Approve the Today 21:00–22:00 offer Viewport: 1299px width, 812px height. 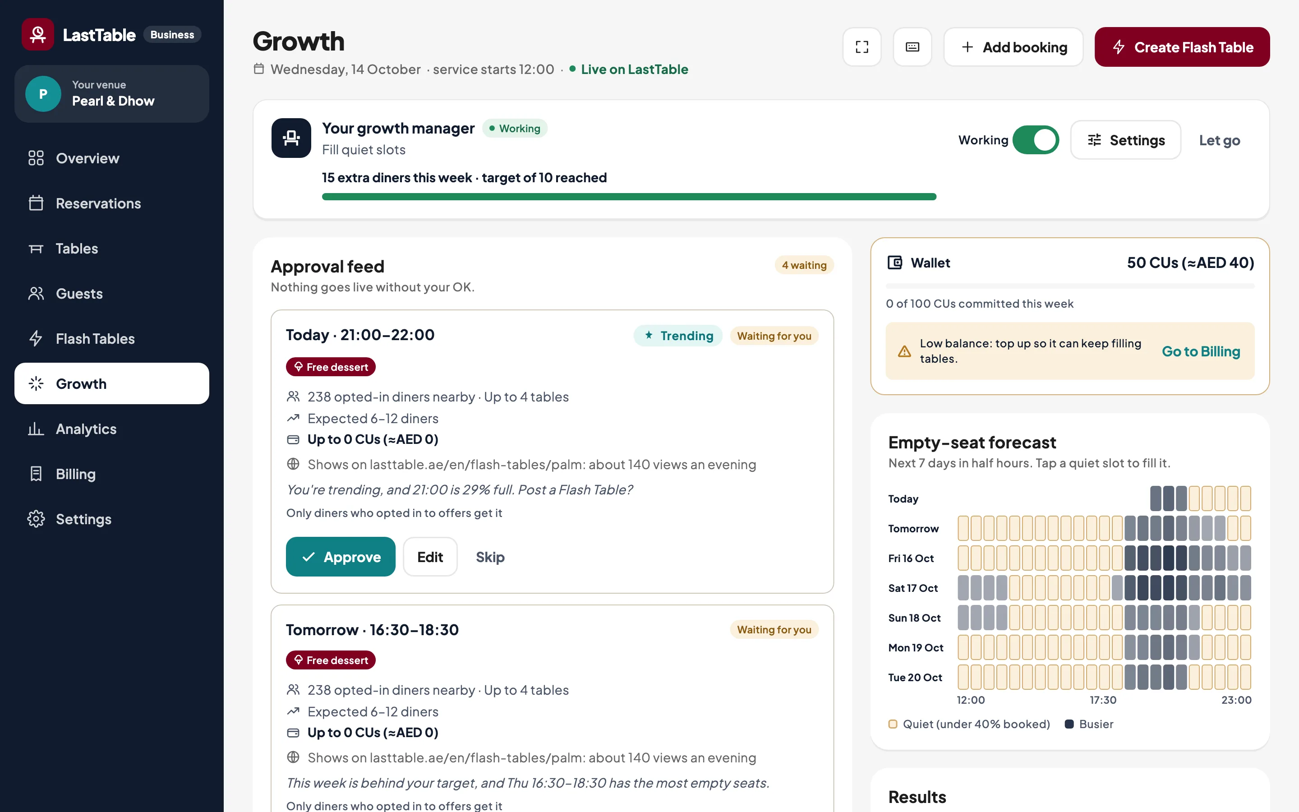click(341, 557)
